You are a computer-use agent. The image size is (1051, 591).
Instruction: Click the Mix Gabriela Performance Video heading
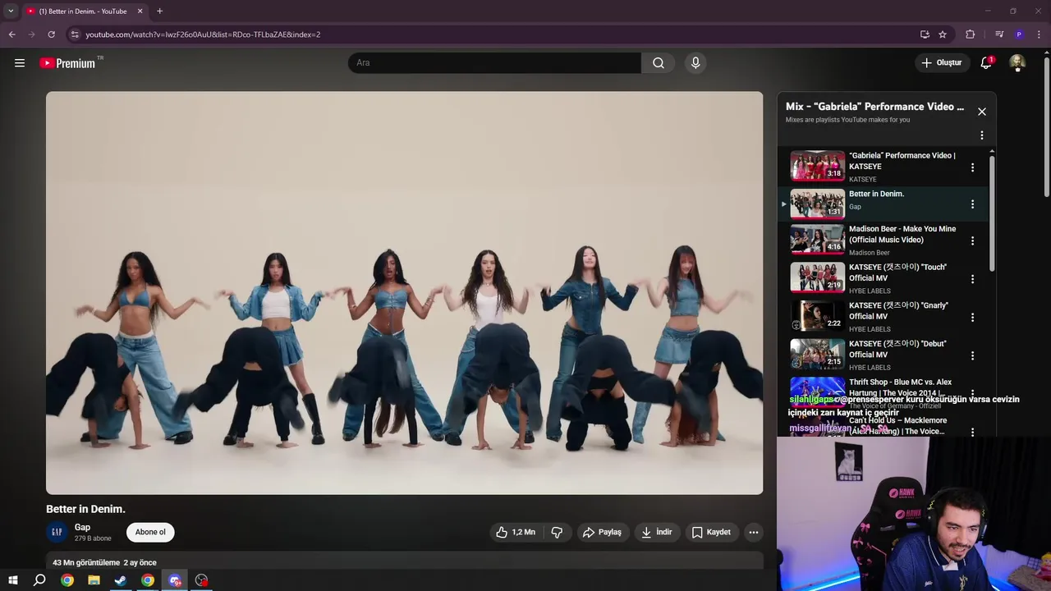[874, 107]
